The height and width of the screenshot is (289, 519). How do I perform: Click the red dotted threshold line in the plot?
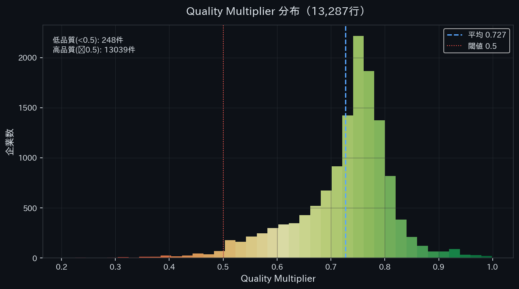pos(223,141)
